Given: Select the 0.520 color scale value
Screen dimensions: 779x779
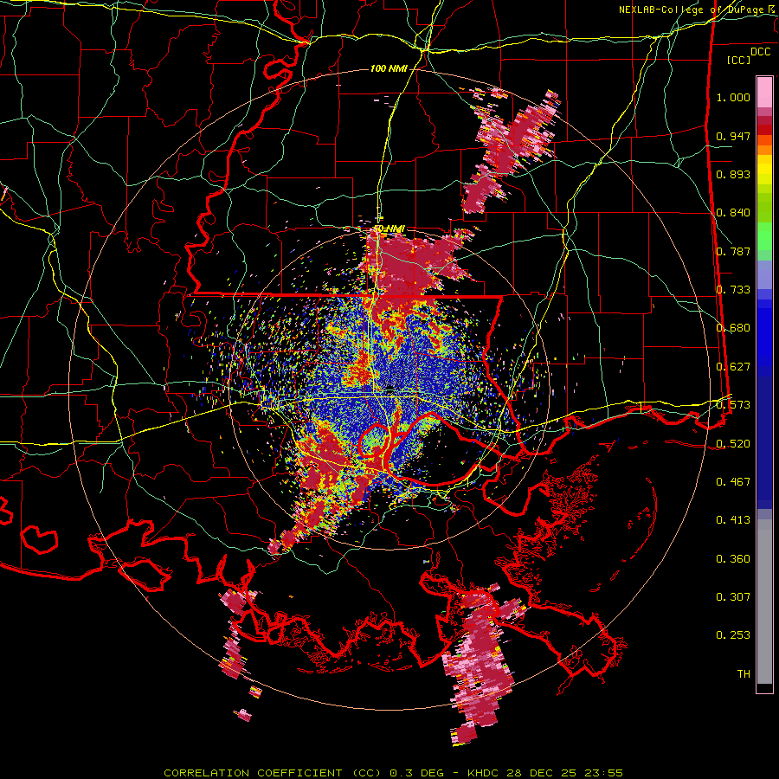Looking at the screenshot, I should [x=733, y=443].
